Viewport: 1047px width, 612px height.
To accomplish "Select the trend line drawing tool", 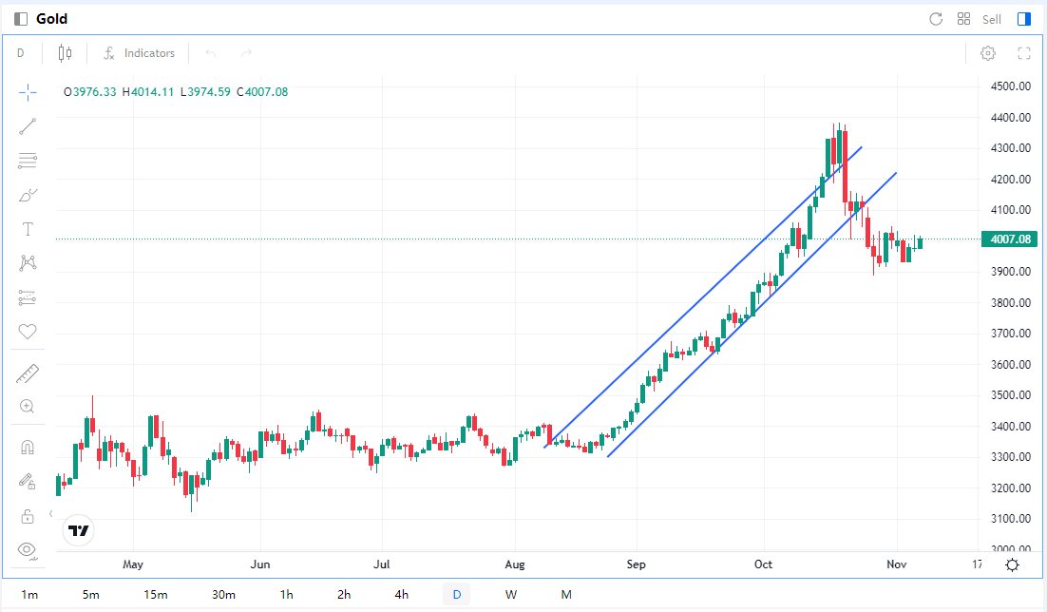I will [28, 126].
